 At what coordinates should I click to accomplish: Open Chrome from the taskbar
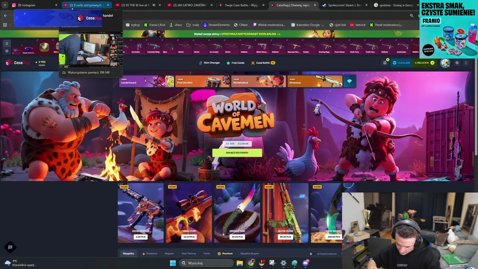pyautogui.click(x=251, y=263)
